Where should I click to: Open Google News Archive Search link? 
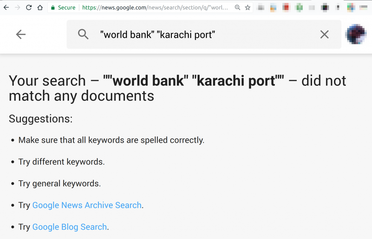click(x=87, y=205)
